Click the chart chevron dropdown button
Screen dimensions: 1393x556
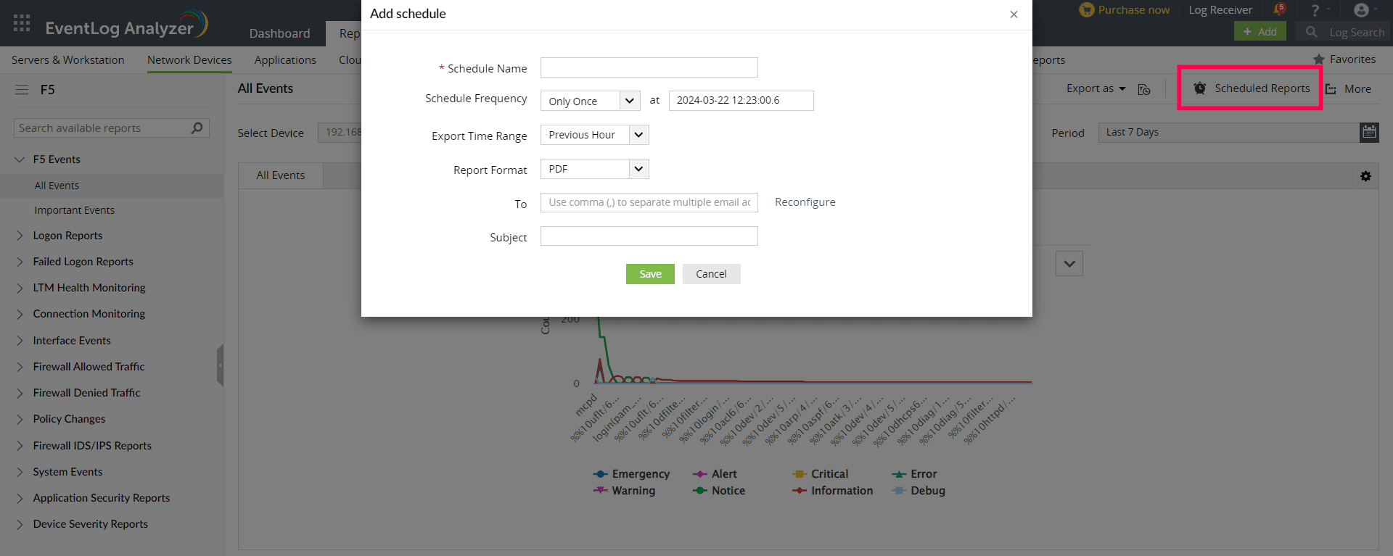point(1069,264)
